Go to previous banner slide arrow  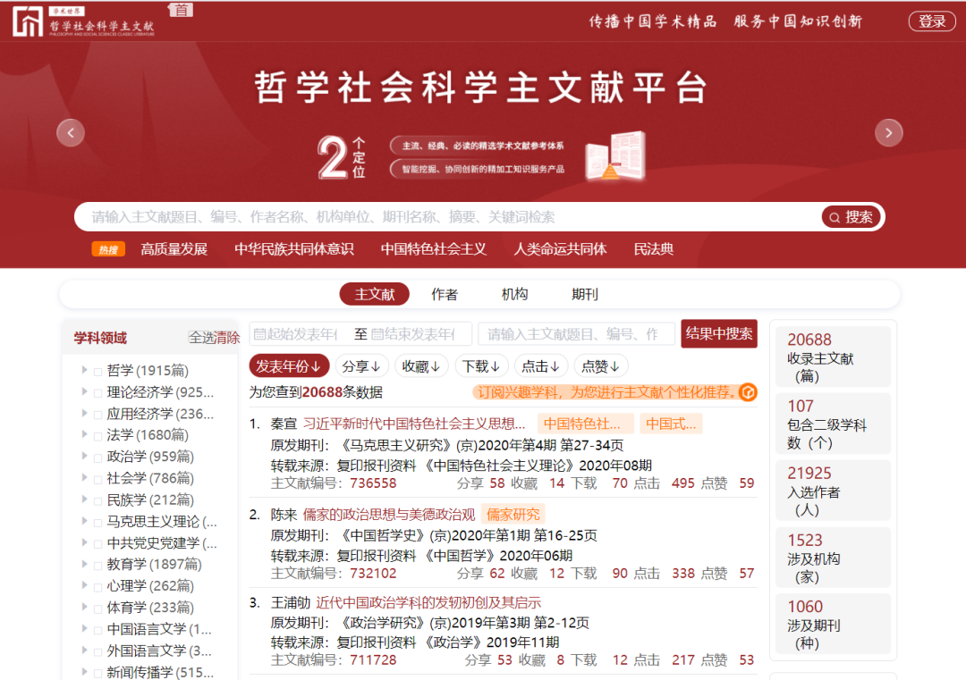(x=71, y=133)
